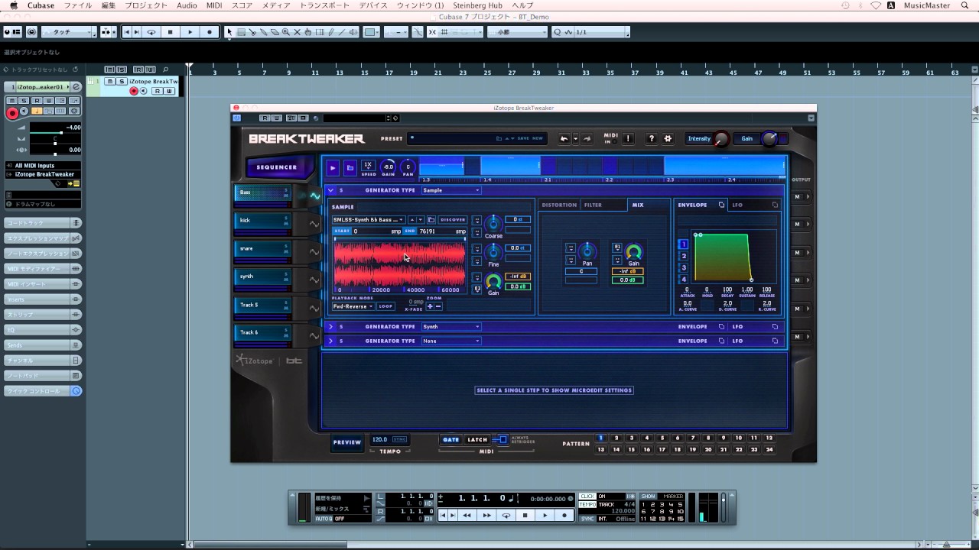Select the Range Selection tool in Cubase toolbar
979x550 pixels.
click(241, 32)
